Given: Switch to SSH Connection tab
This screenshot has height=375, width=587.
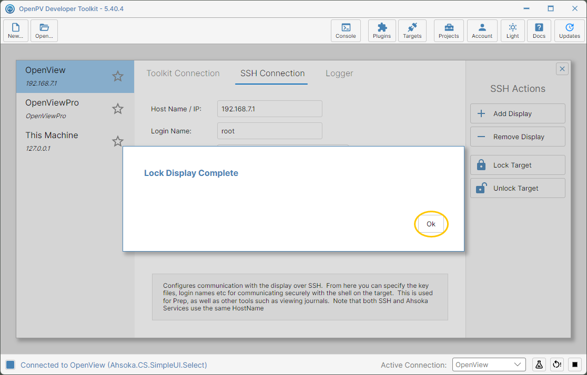Looking at the screenshot, I should coord(272,74).
